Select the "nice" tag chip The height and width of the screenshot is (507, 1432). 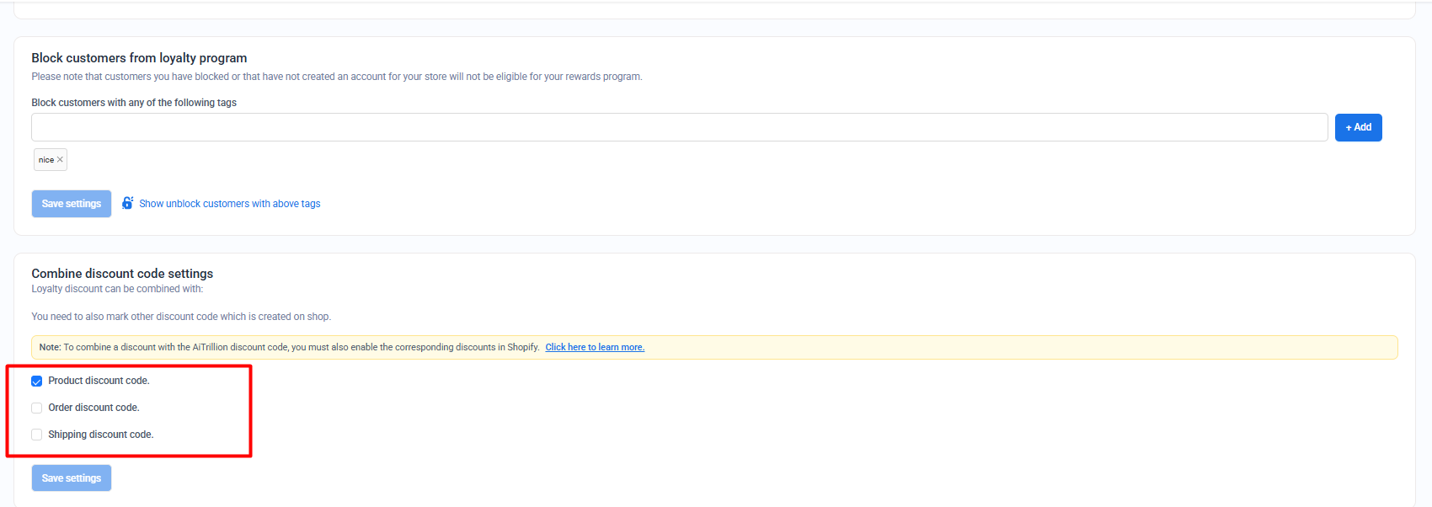click(45, 160)
